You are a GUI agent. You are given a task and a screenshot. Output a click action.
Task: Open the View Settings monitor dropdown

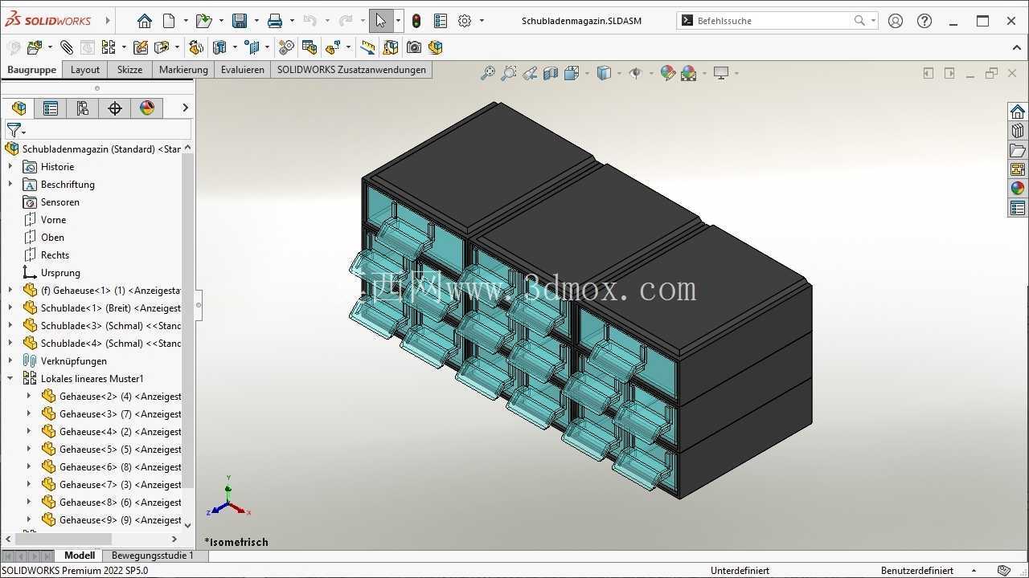coord(736,73)
